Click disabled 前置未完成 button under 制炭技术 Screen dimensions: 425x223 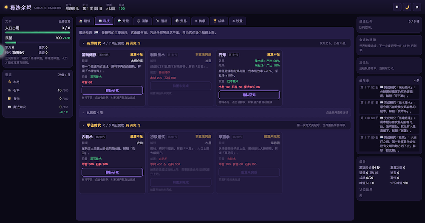[x=181, y=86]
